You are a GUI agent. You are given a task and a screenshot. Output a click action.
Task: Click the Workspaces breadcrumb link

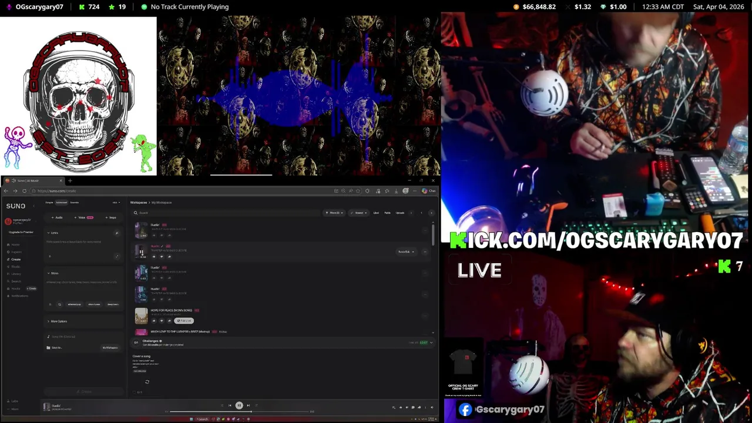click(x=139, y=203)
